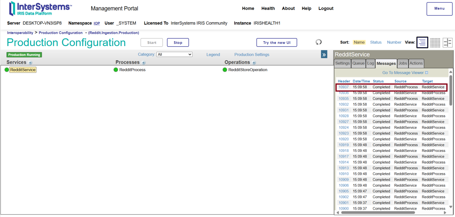The width and height of the screenshot is (455, 217).
Task: Go To Message Viewer link
Action: click(x=405, y=73)
